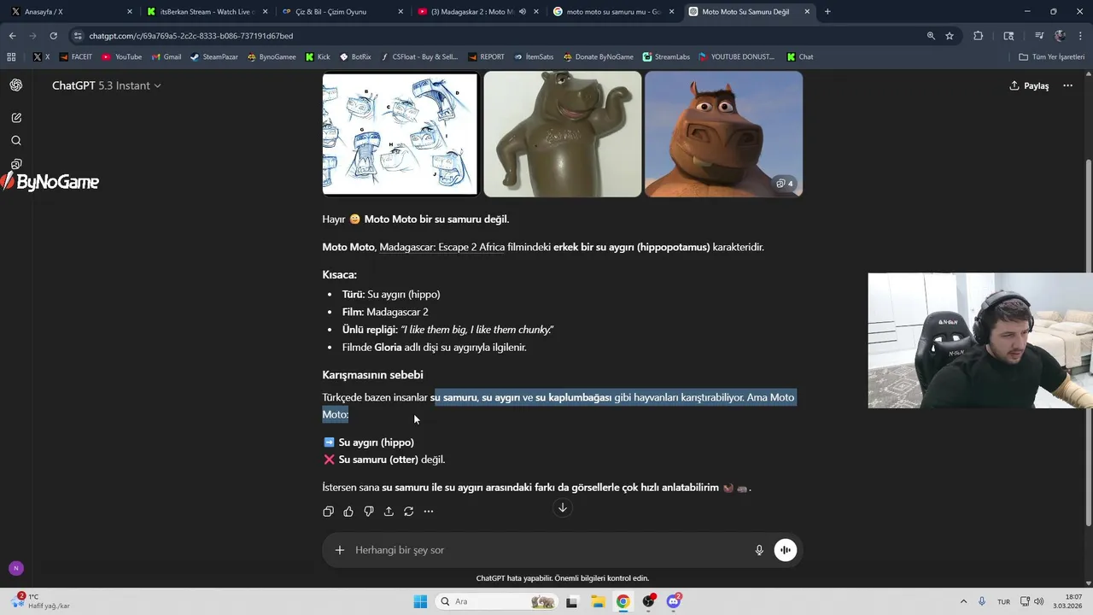Open the Chrome icon in the taskbar
This screenshot has height=615, width=1093.
point(623,601)
